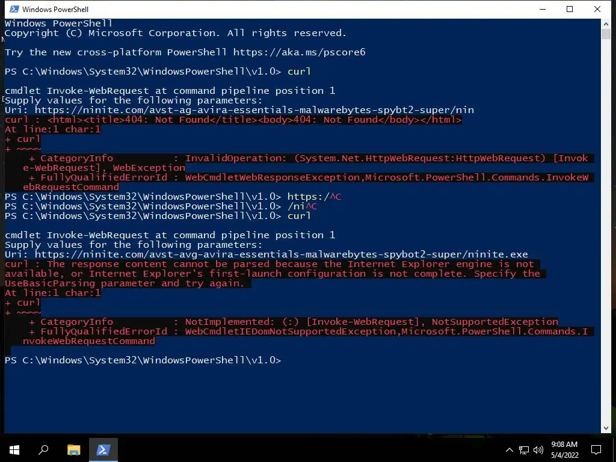Open the volume speaker tray icon
616x462 pixels.
click(x=538, y=450)
